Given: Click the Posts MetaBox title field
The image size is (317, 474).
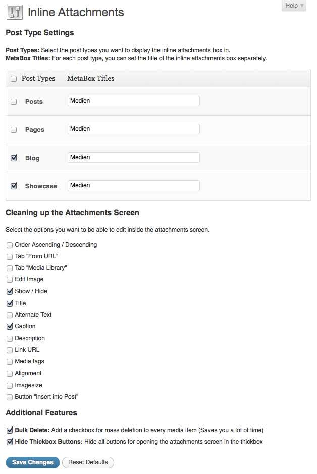Looking at the screenshot, I should (x=133, y=101).
